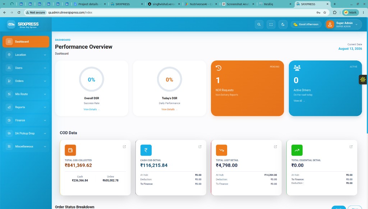The width and height of the screenshot is (368, 209).
Task: Open the Super Admin profile menu
Action: (343, 24)
